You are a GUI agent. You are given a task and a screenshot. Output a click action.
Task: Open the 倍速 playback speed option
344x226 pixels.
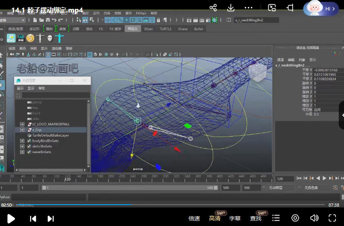[x=194, y=218]
